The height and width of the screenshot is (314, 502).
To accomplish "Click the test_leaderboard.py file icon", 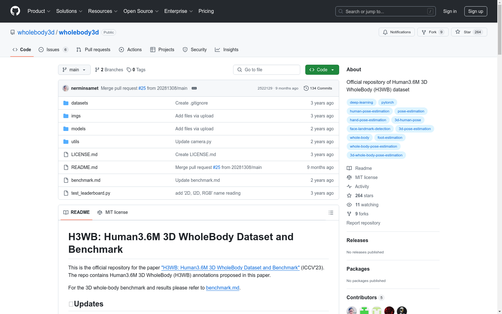I will [66, 193].
